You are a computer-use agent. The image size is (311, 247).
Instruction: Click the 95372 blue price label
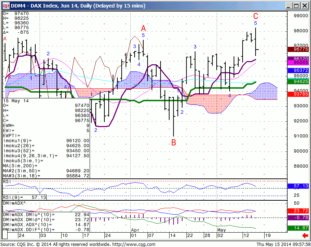click(x=298, y=70)
